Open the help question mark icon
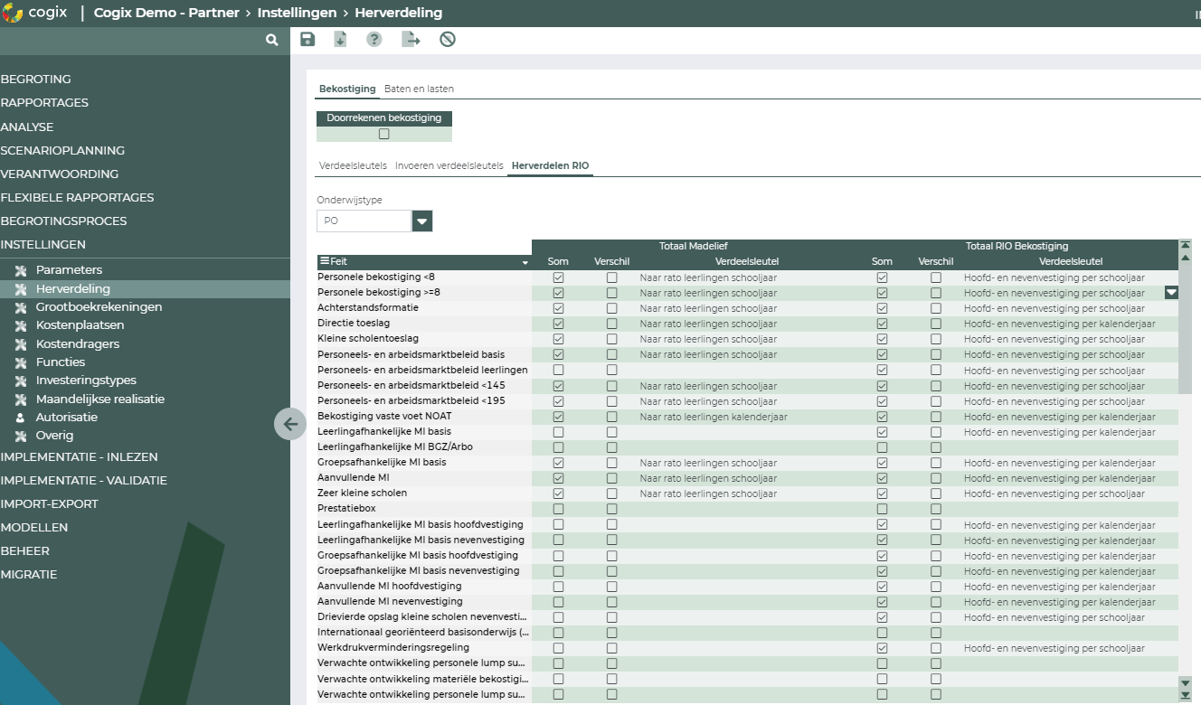The height and width of the screenshot is (705, 1201). pos(374,39)
